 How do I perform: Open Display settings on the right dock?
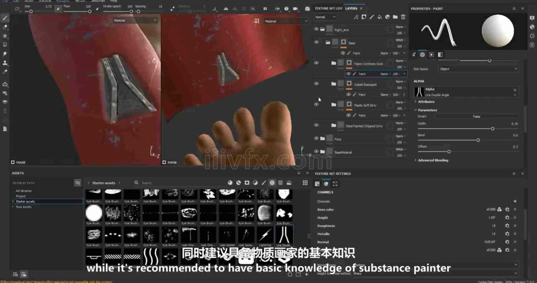click(532, 18)
